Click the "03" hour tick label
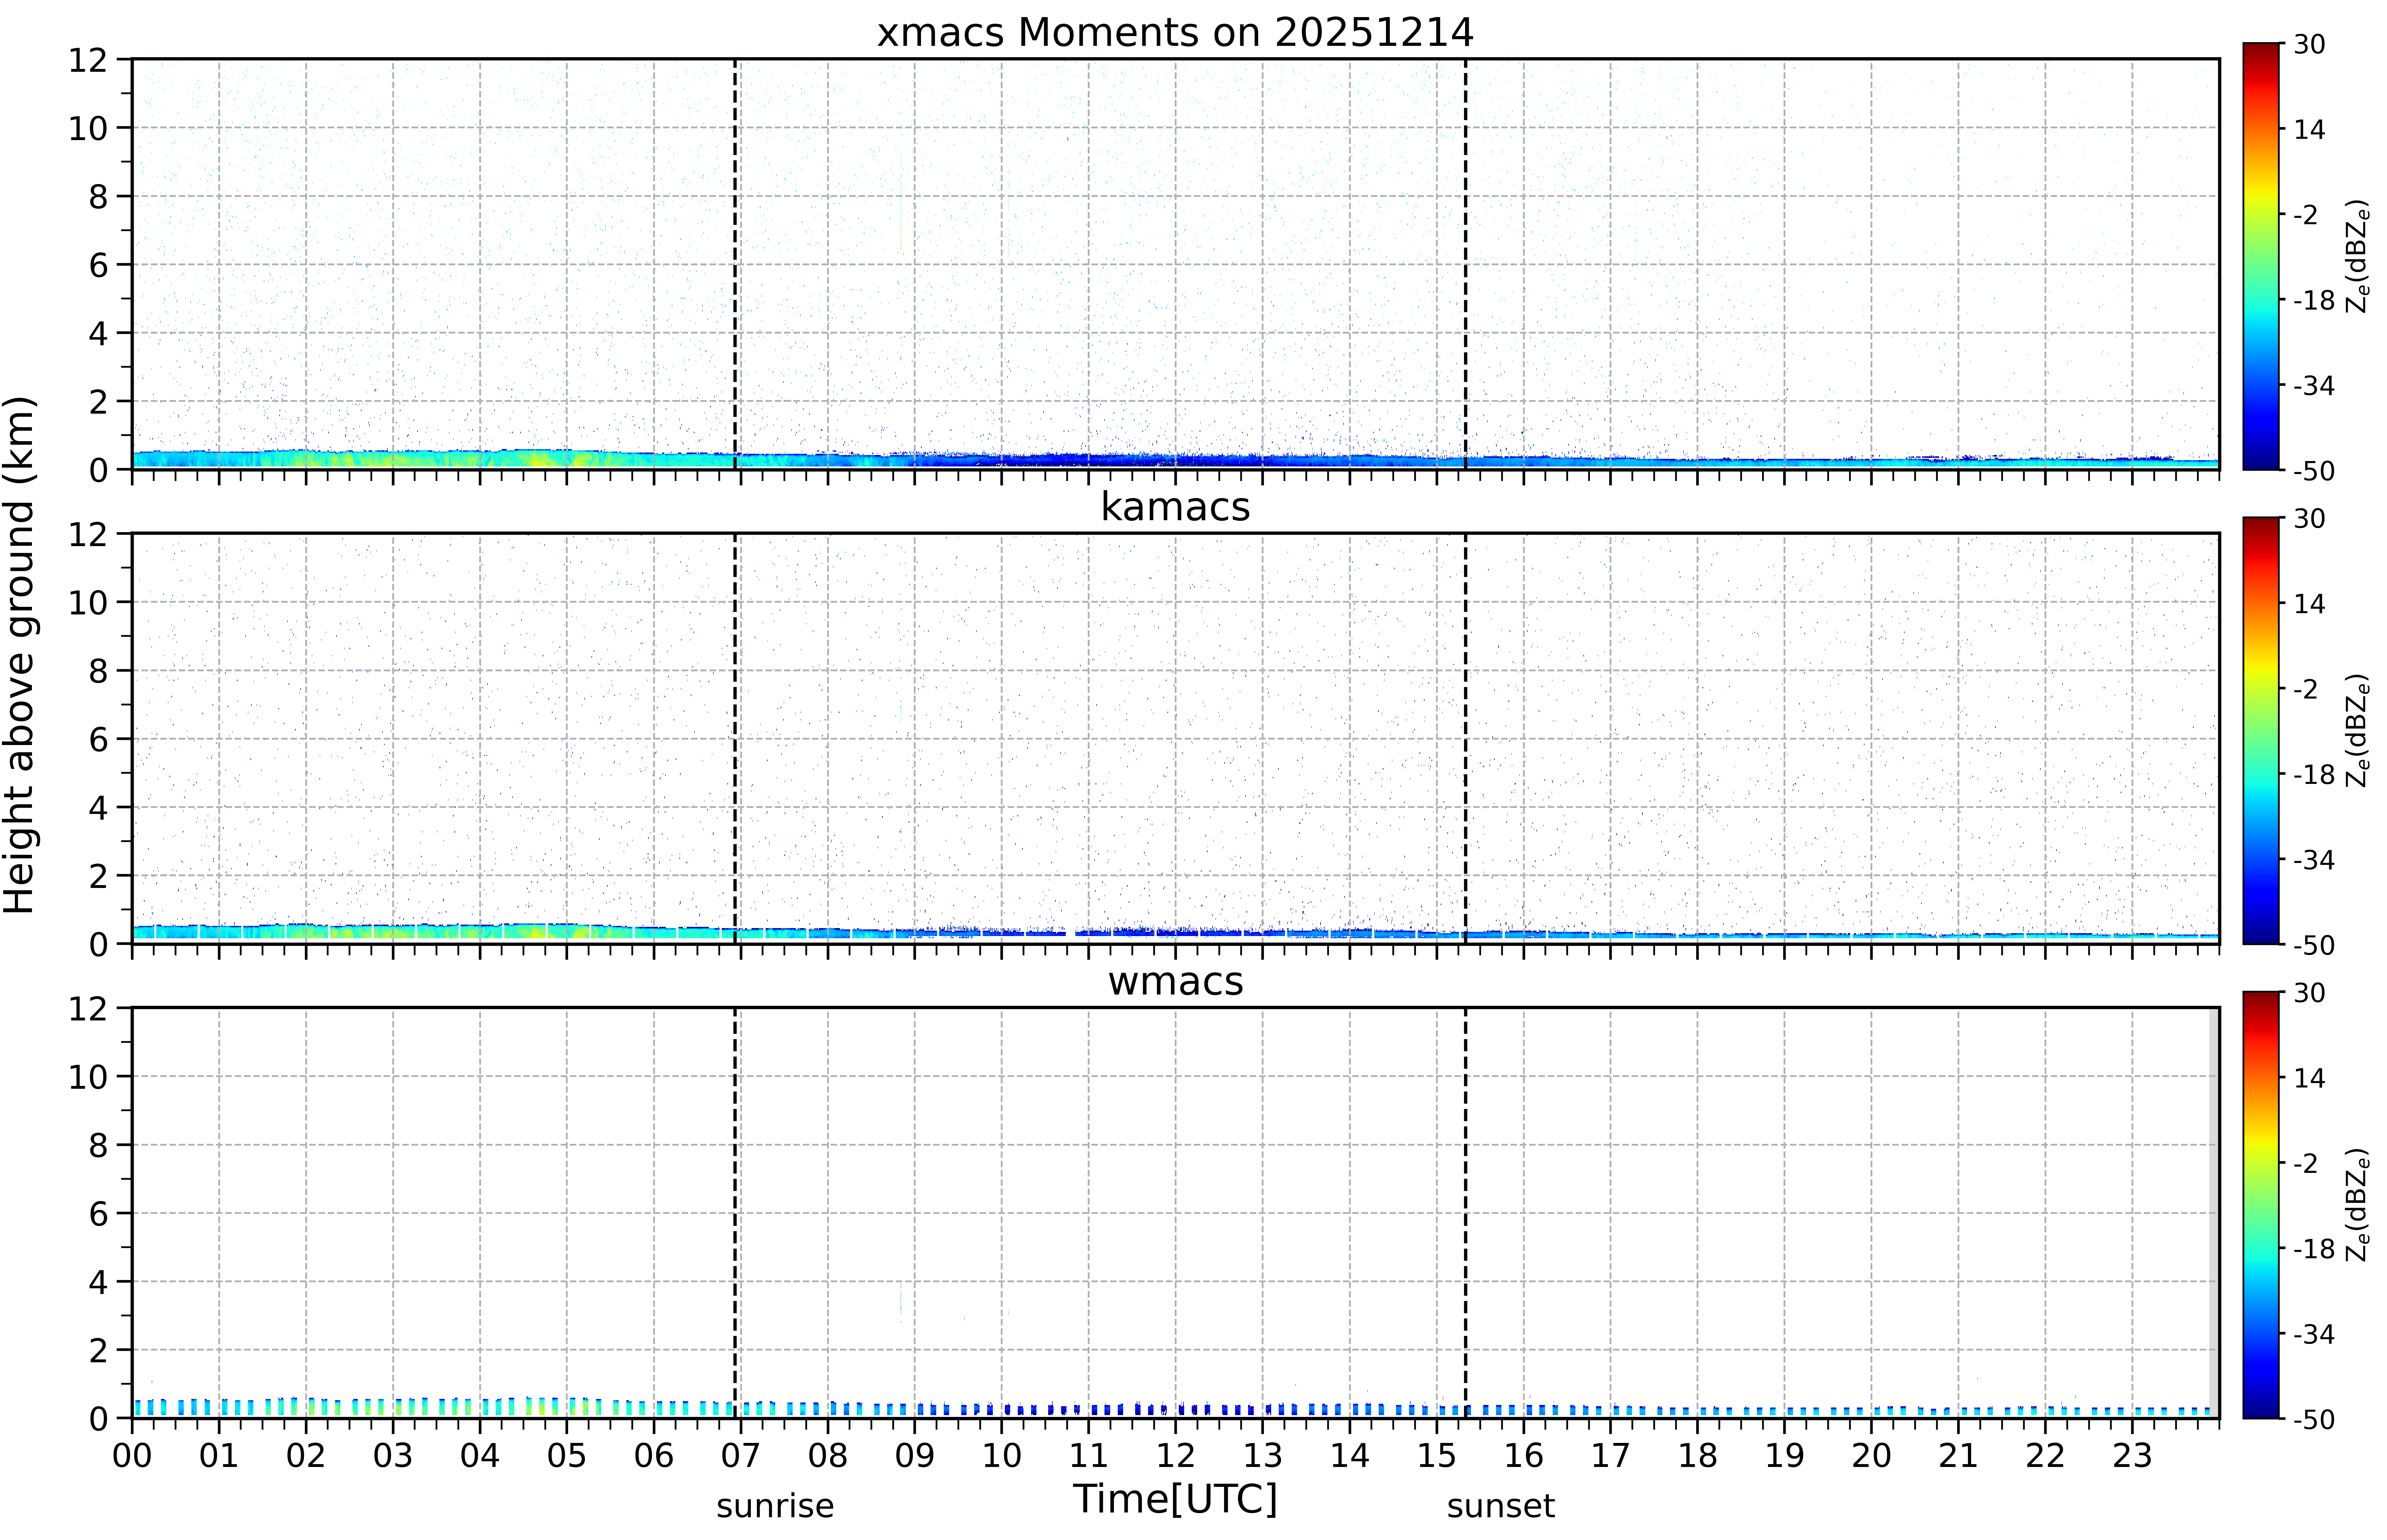Screen dimensions: 2387x1540 coord(393,1456)
